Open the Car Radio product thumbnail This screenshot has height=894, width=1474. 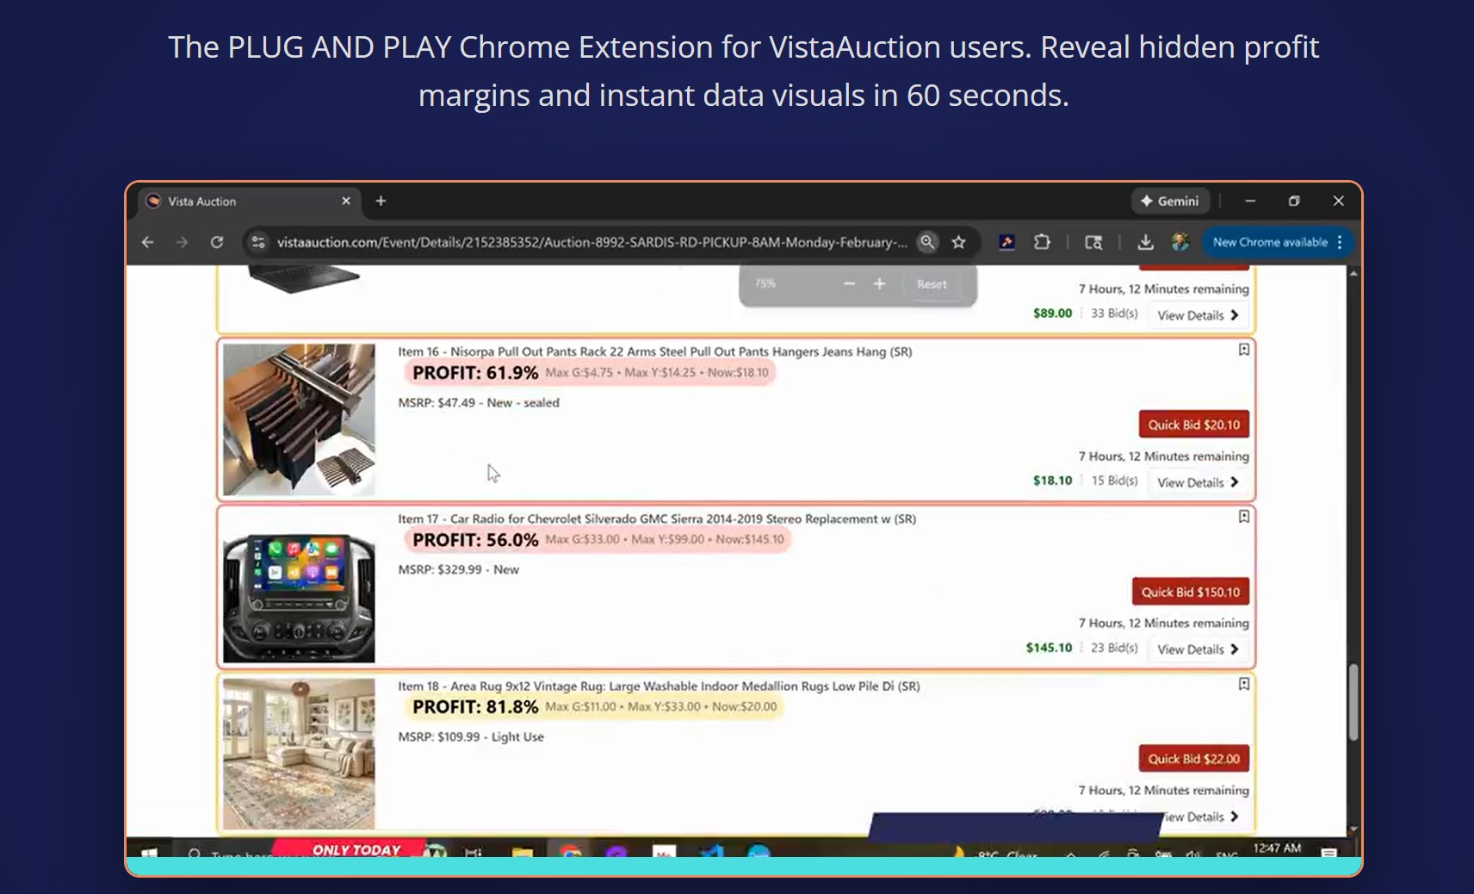click(x=299, y=587)
